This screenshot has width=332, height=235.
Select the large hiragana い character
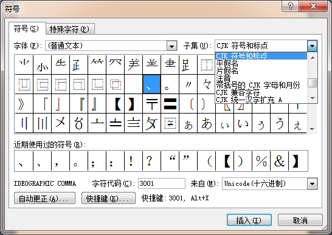pos(243,123)
